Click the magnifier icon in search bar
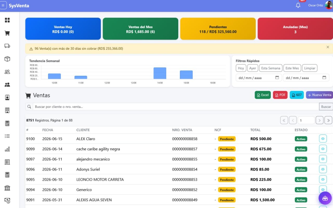 pyautogui.click(x=29, y=107)
